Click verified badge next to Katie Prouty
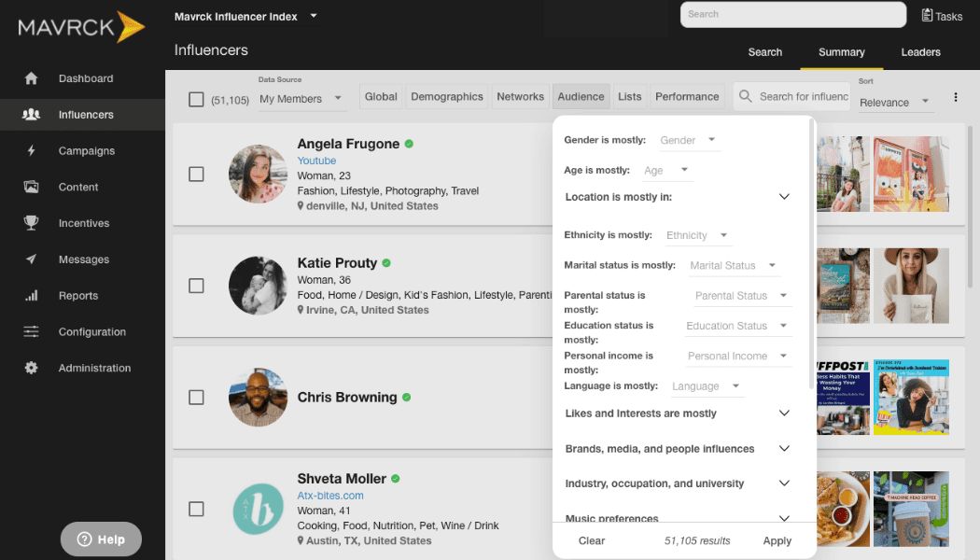 386,263
